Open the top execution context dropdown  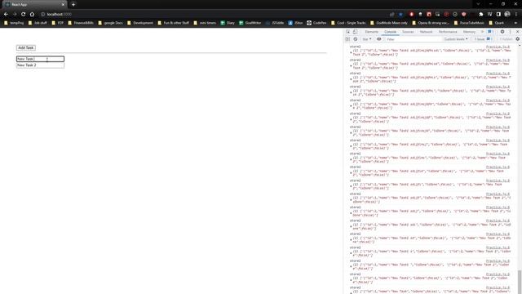(x=367, y=39)
